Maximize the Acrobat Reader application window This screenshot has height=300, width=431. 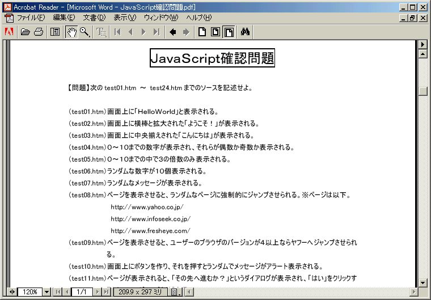coord(413,7)
